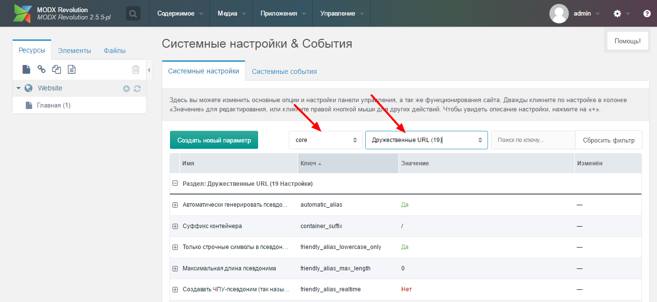The height and width of the screenshot is (302, 657).
Task: Click the 0 value for friendly_alias_max_length
Action: [403, 268]
